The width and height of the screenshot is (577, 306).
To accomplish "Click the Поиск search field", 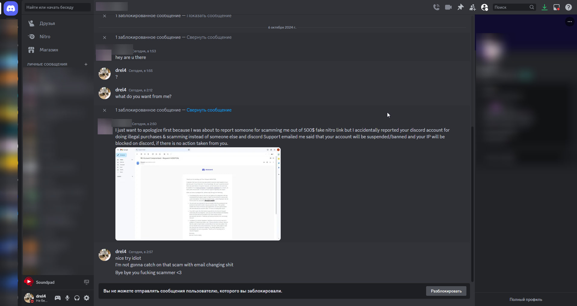I will [514, 7].
